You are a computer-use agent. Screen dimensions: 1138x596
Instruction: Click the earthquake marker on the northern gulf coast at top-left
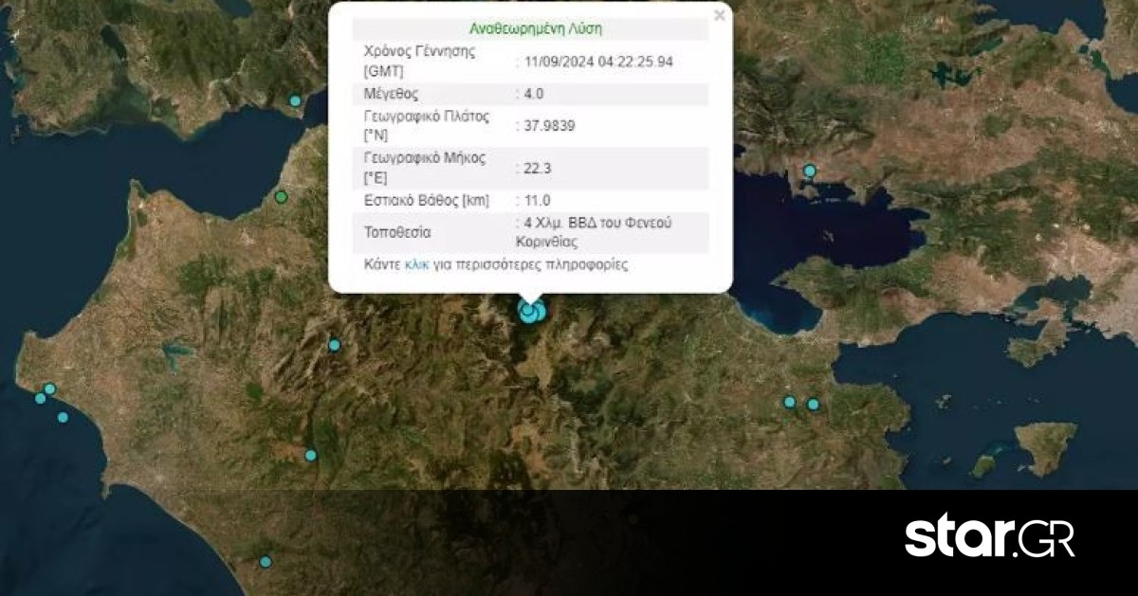[295, 100]
